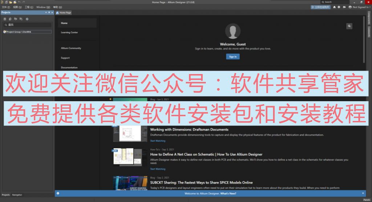Screen dimensions: 372x202
Task: Close the Projects panel
Action: point(52,13)
